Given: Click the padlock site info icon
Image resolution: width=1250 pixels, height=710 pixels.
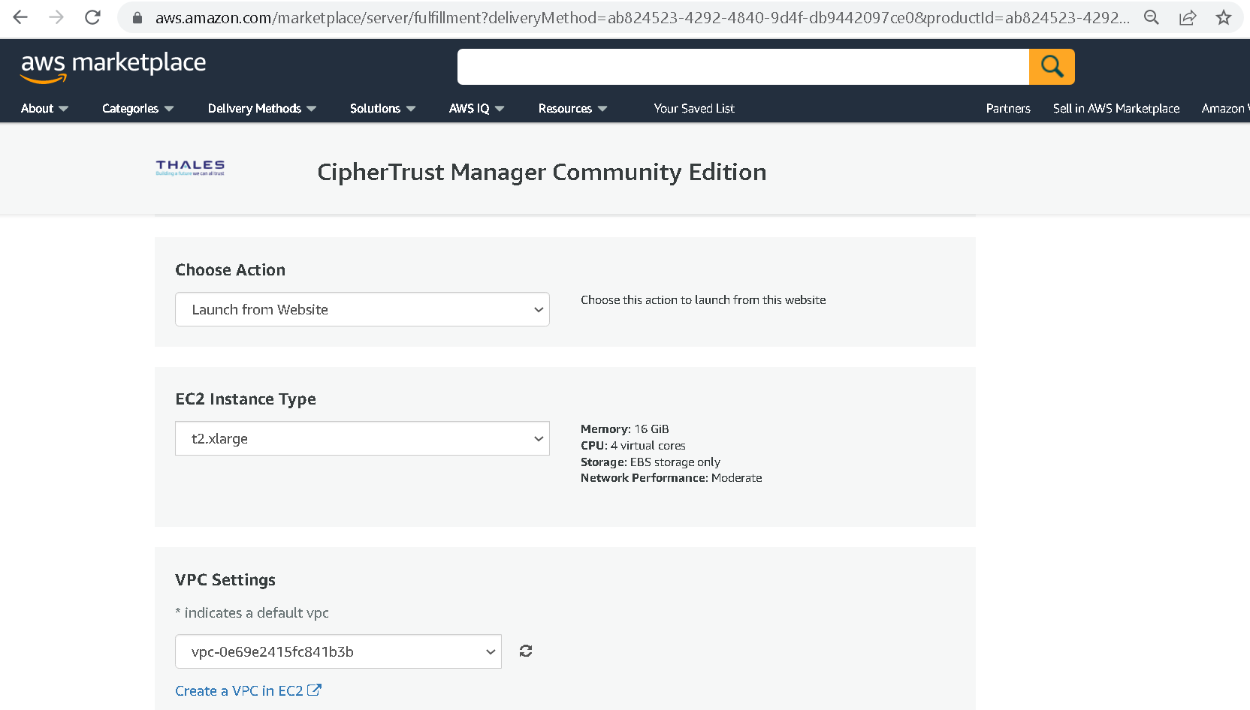Looking at the screenshot, I should coord(137,18).
